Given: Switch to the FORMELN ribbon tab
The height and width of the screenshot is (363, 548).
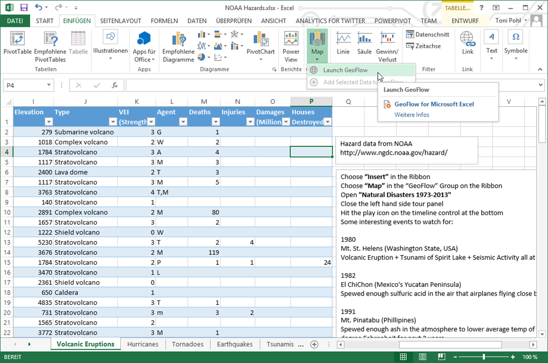Looking at the screenshot, I should tap(164, 21).
